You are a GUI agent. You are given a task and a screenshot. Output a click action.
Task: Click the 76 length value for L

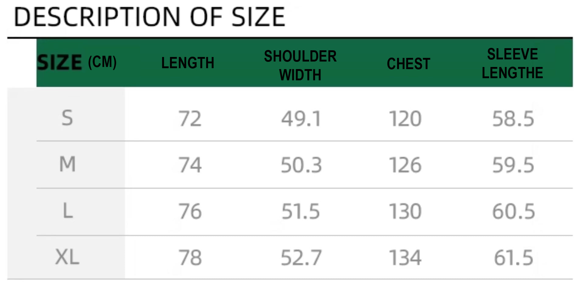pos(190,211)
